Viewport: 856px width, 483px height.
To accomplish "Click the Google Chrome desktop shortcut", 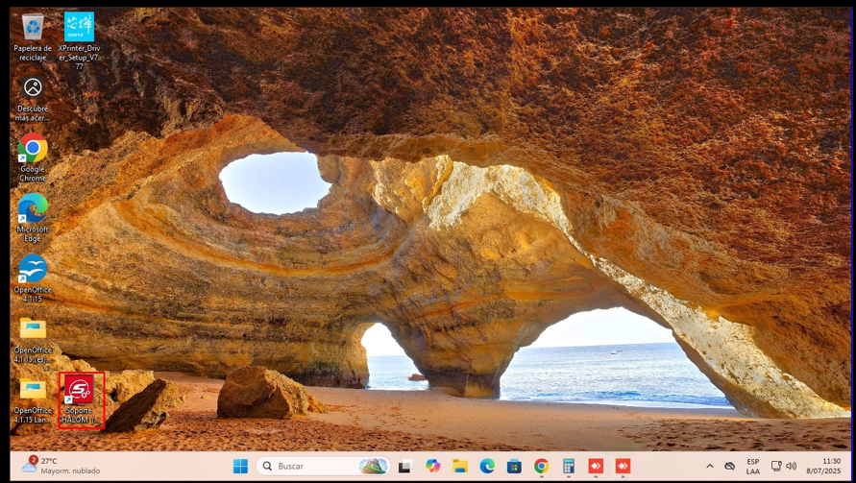I will 33,149.
